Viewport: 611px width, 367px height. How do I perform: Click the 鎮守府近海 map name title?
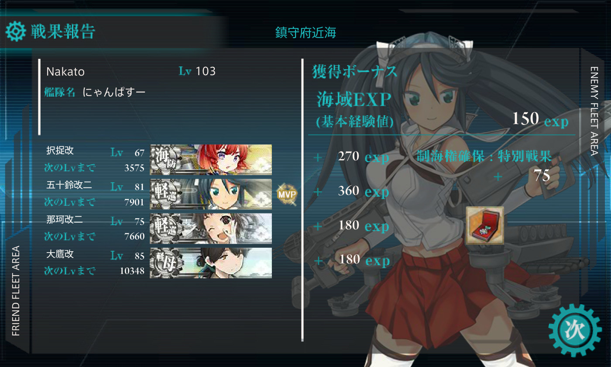(x=305, y=32)
